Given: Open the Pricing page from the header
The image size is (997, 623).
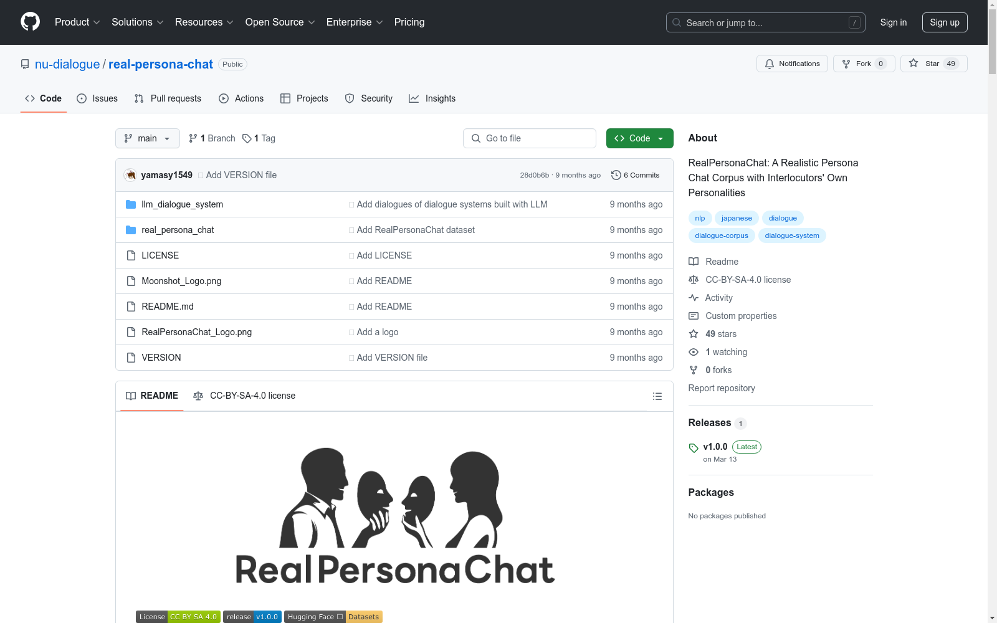Looking at the screenshot, I should [409, 22].
